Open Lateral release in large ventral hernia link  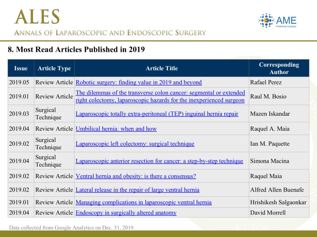[137, 190]
